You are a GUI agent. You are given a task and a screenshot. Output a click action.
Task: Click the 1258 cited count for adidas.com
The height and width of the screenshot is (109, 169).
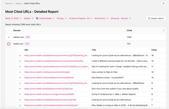tap(129, 37)
